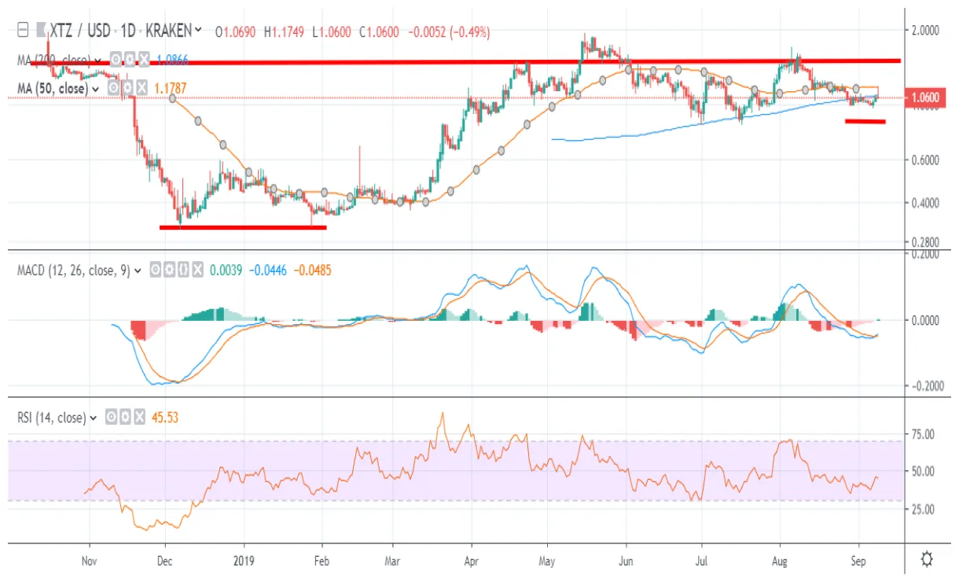Expand the MA (50, close) dropdown chevron

[x=95, y=88]
